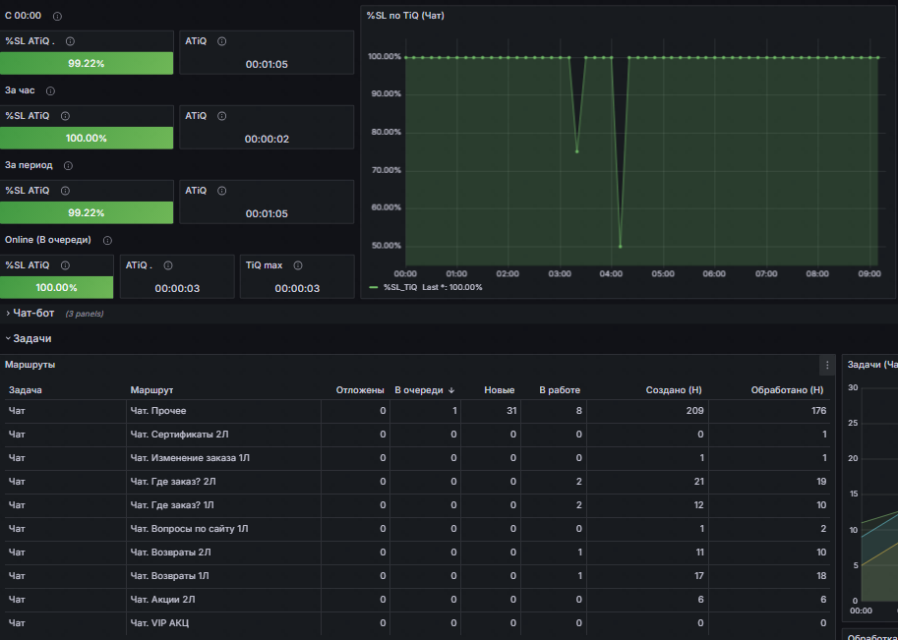Click "Создано (Н)" column header
This screenshot has height=640, width=898.
point(674,390)
